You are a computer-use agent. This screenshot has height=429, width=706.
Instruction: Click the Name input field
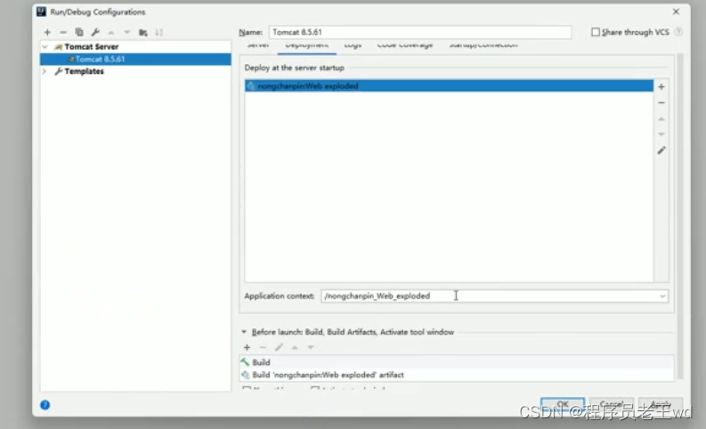[x=420, y=32]
